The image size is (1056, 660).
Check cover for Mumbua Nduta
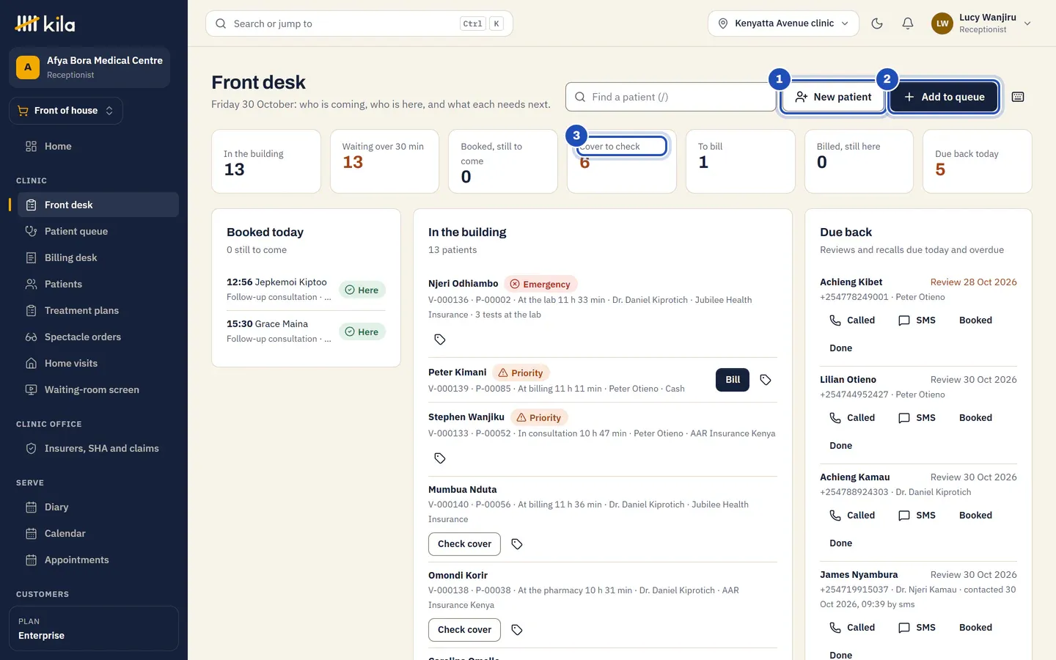(x=464, y=544)
